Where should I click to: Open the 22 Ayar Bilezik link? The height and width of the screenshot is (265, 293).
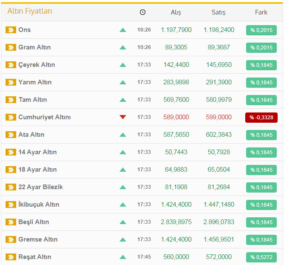click(41, 187)
